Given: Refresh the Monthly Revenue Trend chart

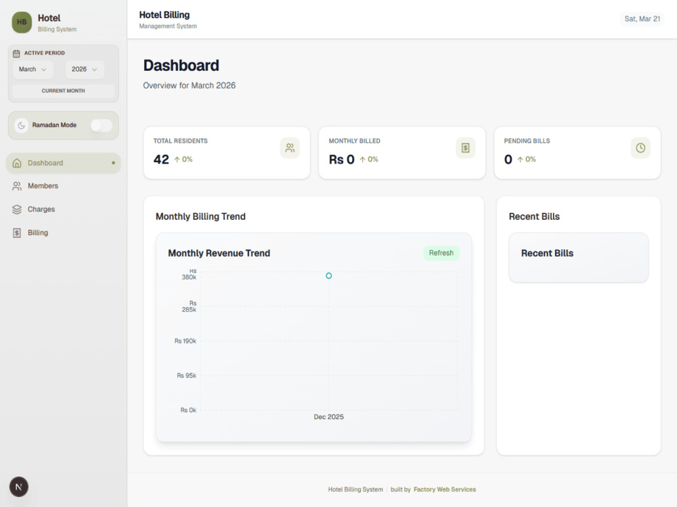Looking at the screenshot, I should 441,253.
